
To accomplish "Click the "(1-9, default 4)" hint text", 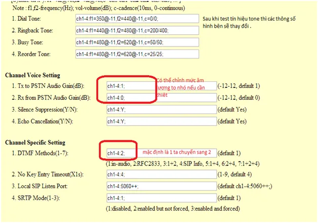I will click(234, 175).
